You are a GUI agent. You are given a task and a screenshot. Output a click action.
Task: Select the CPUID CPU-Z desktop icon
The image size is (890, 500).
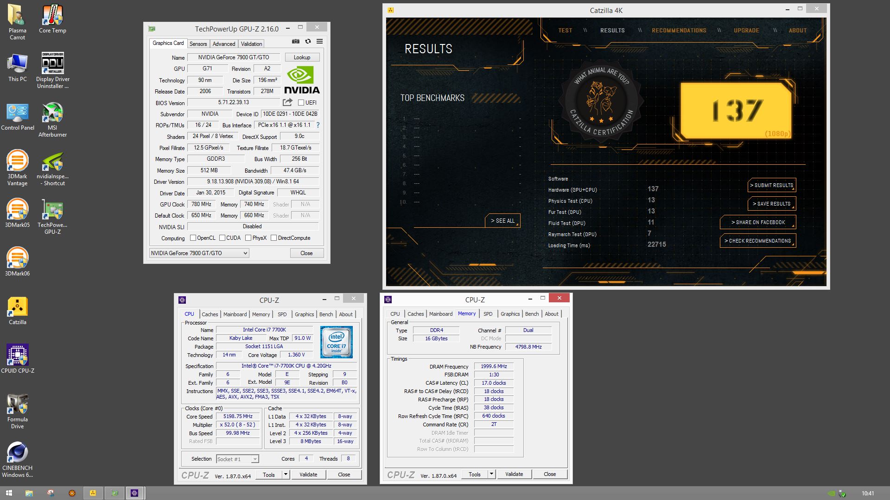coord(17,359)
